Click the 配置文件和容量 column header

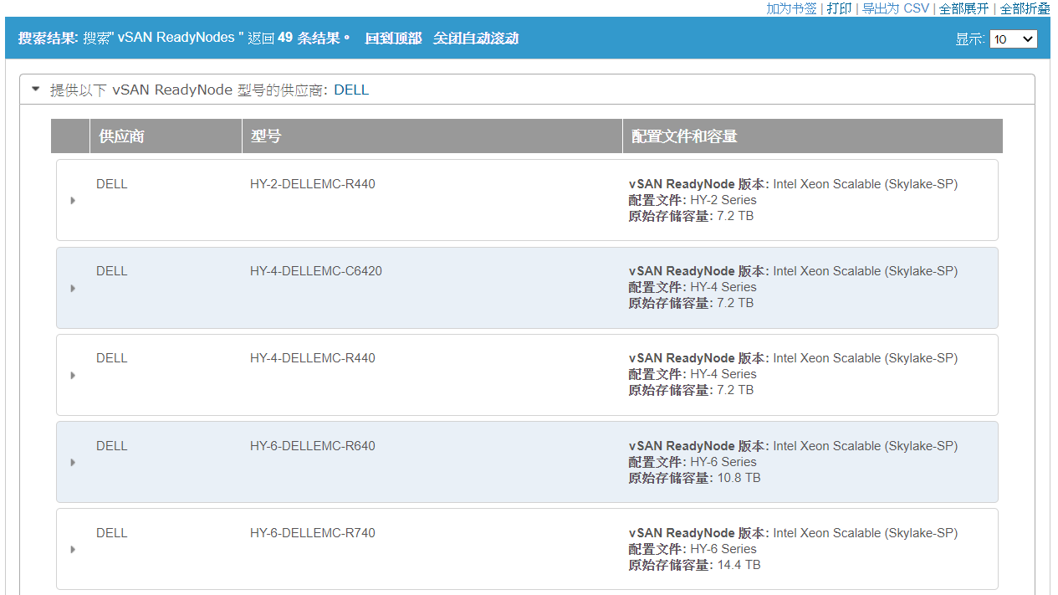[812, 136]
